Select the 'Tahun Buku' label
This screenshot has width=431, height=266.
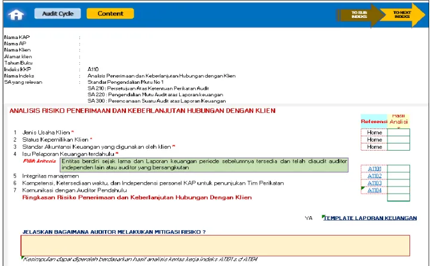coord(19,63)
